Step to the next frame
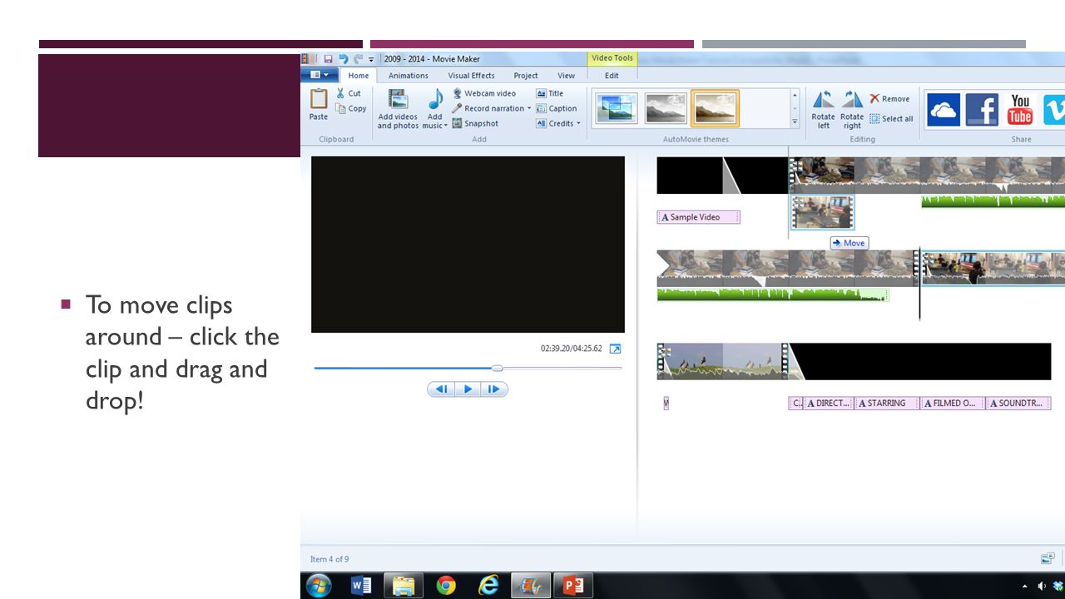 (x=494, y=389)
